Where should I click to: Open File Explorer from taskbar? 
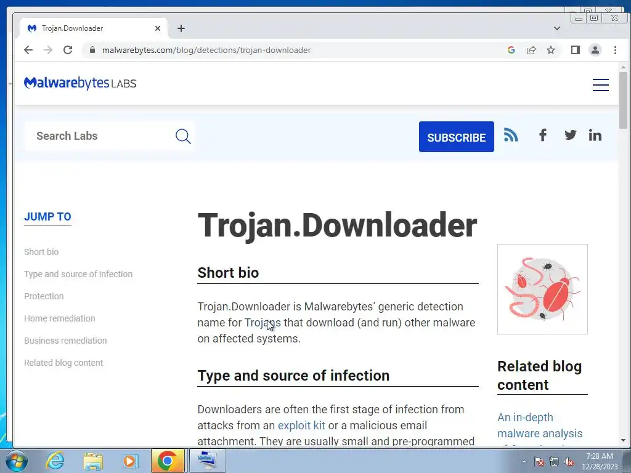pos(93,461)
